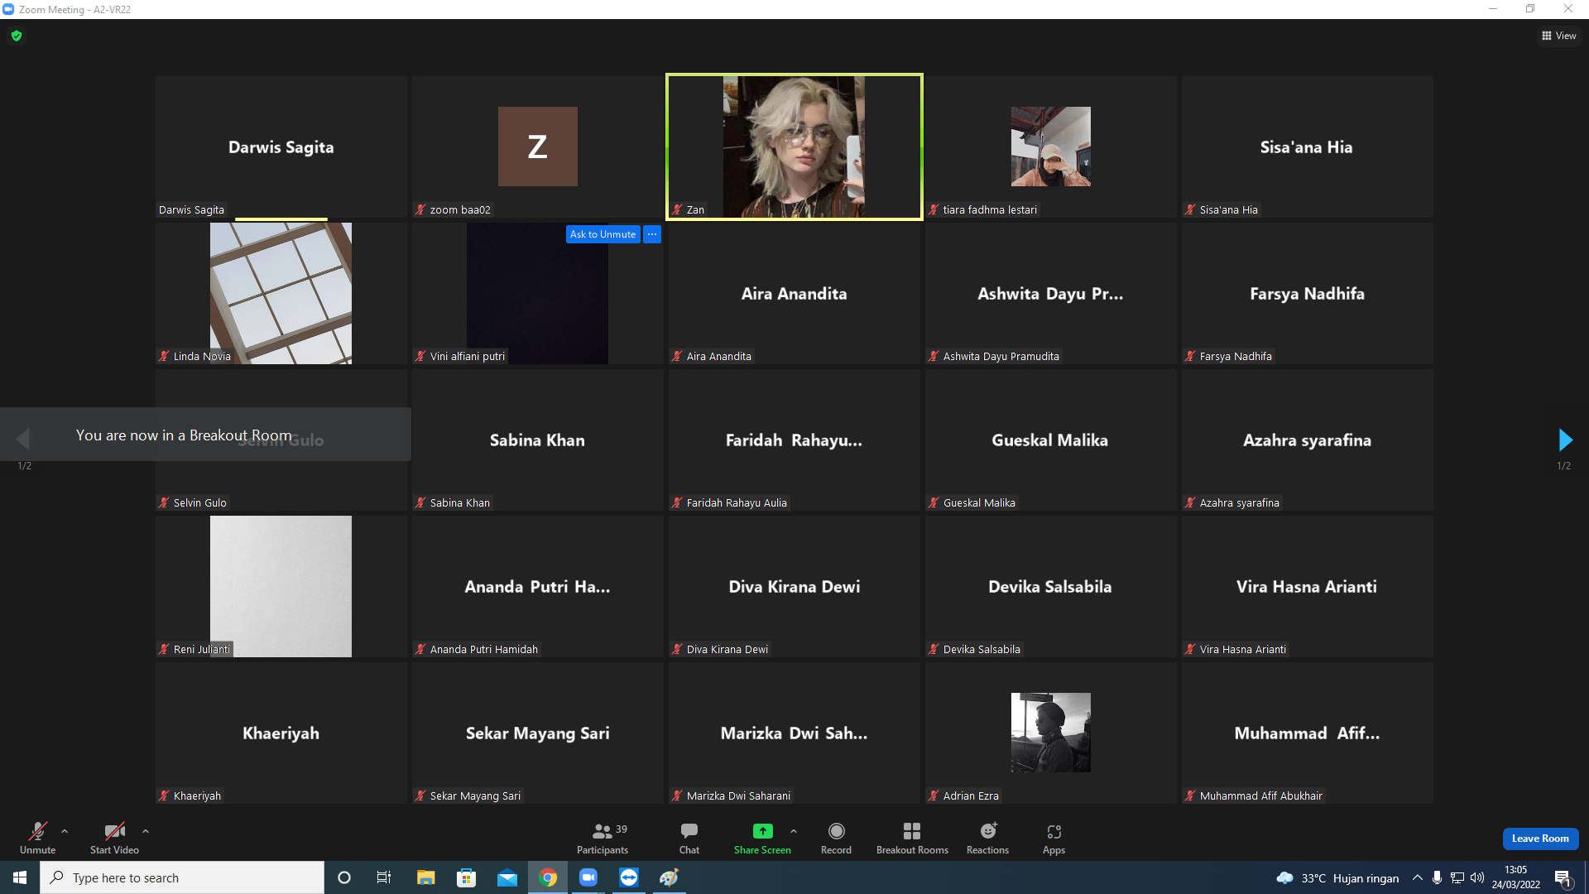This screenshot has height=894, width=1589.
Task: Click Muhammad Afif Abukhair name label
Action: pyautogui.click(x=1260, y=796)
